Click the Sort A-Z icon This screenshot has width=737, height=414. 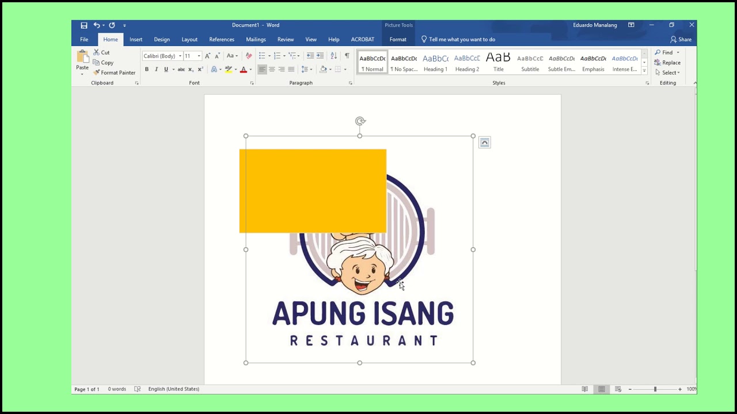click(x=334, y=56)
